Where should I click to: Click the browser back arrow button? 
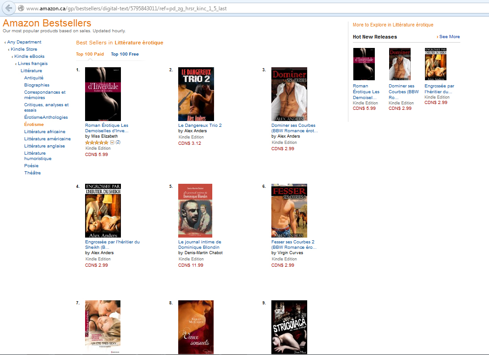click(x=9, y=8)
